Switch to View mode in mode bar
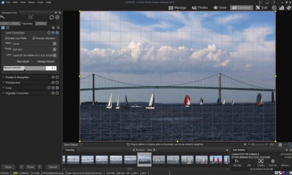Screen dimensions: 292x175 click(x=220, y=7)
